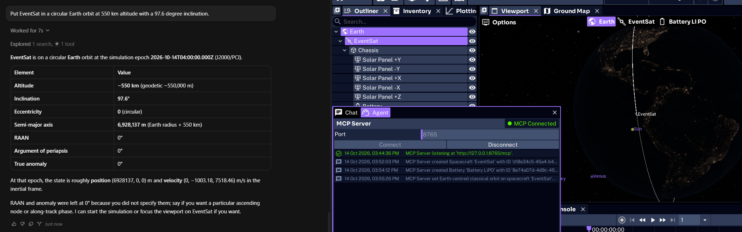The width and height of the screenshot is (742, 232).
Task: Click the Solar Panel +Y panel icon
Action: [358, 60]
